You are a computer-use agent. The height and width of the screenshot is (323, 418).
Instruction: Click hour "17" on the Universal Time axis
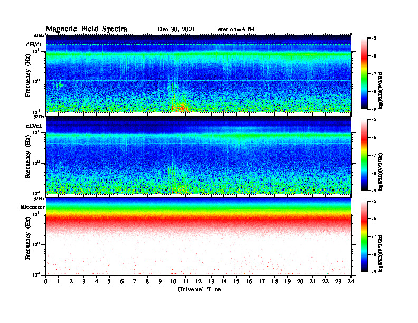tap(262, 281)
